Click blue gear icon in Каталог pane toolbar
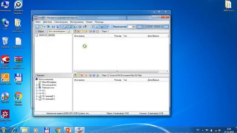This screenshot has height=133, width=237. [94, 75]
